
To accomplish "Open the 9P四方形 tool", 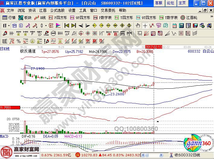I will [80, 17].
